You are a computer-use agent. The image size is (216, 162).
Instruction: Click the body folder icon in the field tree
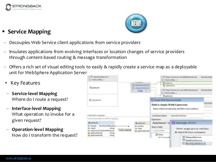coord(157,135)
